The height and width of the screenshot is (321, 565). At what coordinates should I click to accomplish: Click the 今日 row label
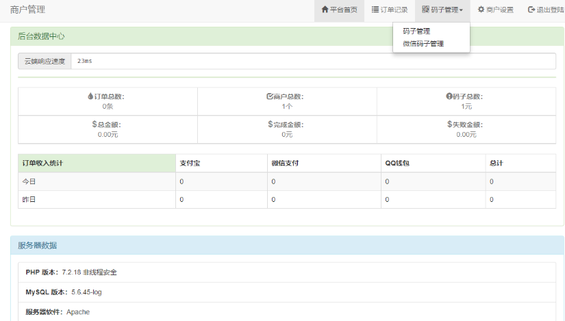point(29,181)
